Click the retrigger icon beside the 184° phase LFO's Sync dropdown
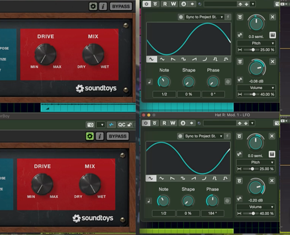This screenshot has height=235, width=290. tap(227, 136)
